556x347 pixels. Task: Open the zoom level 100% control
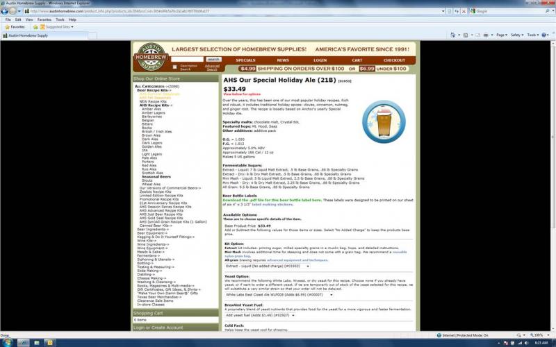click(x=541, y=335)
